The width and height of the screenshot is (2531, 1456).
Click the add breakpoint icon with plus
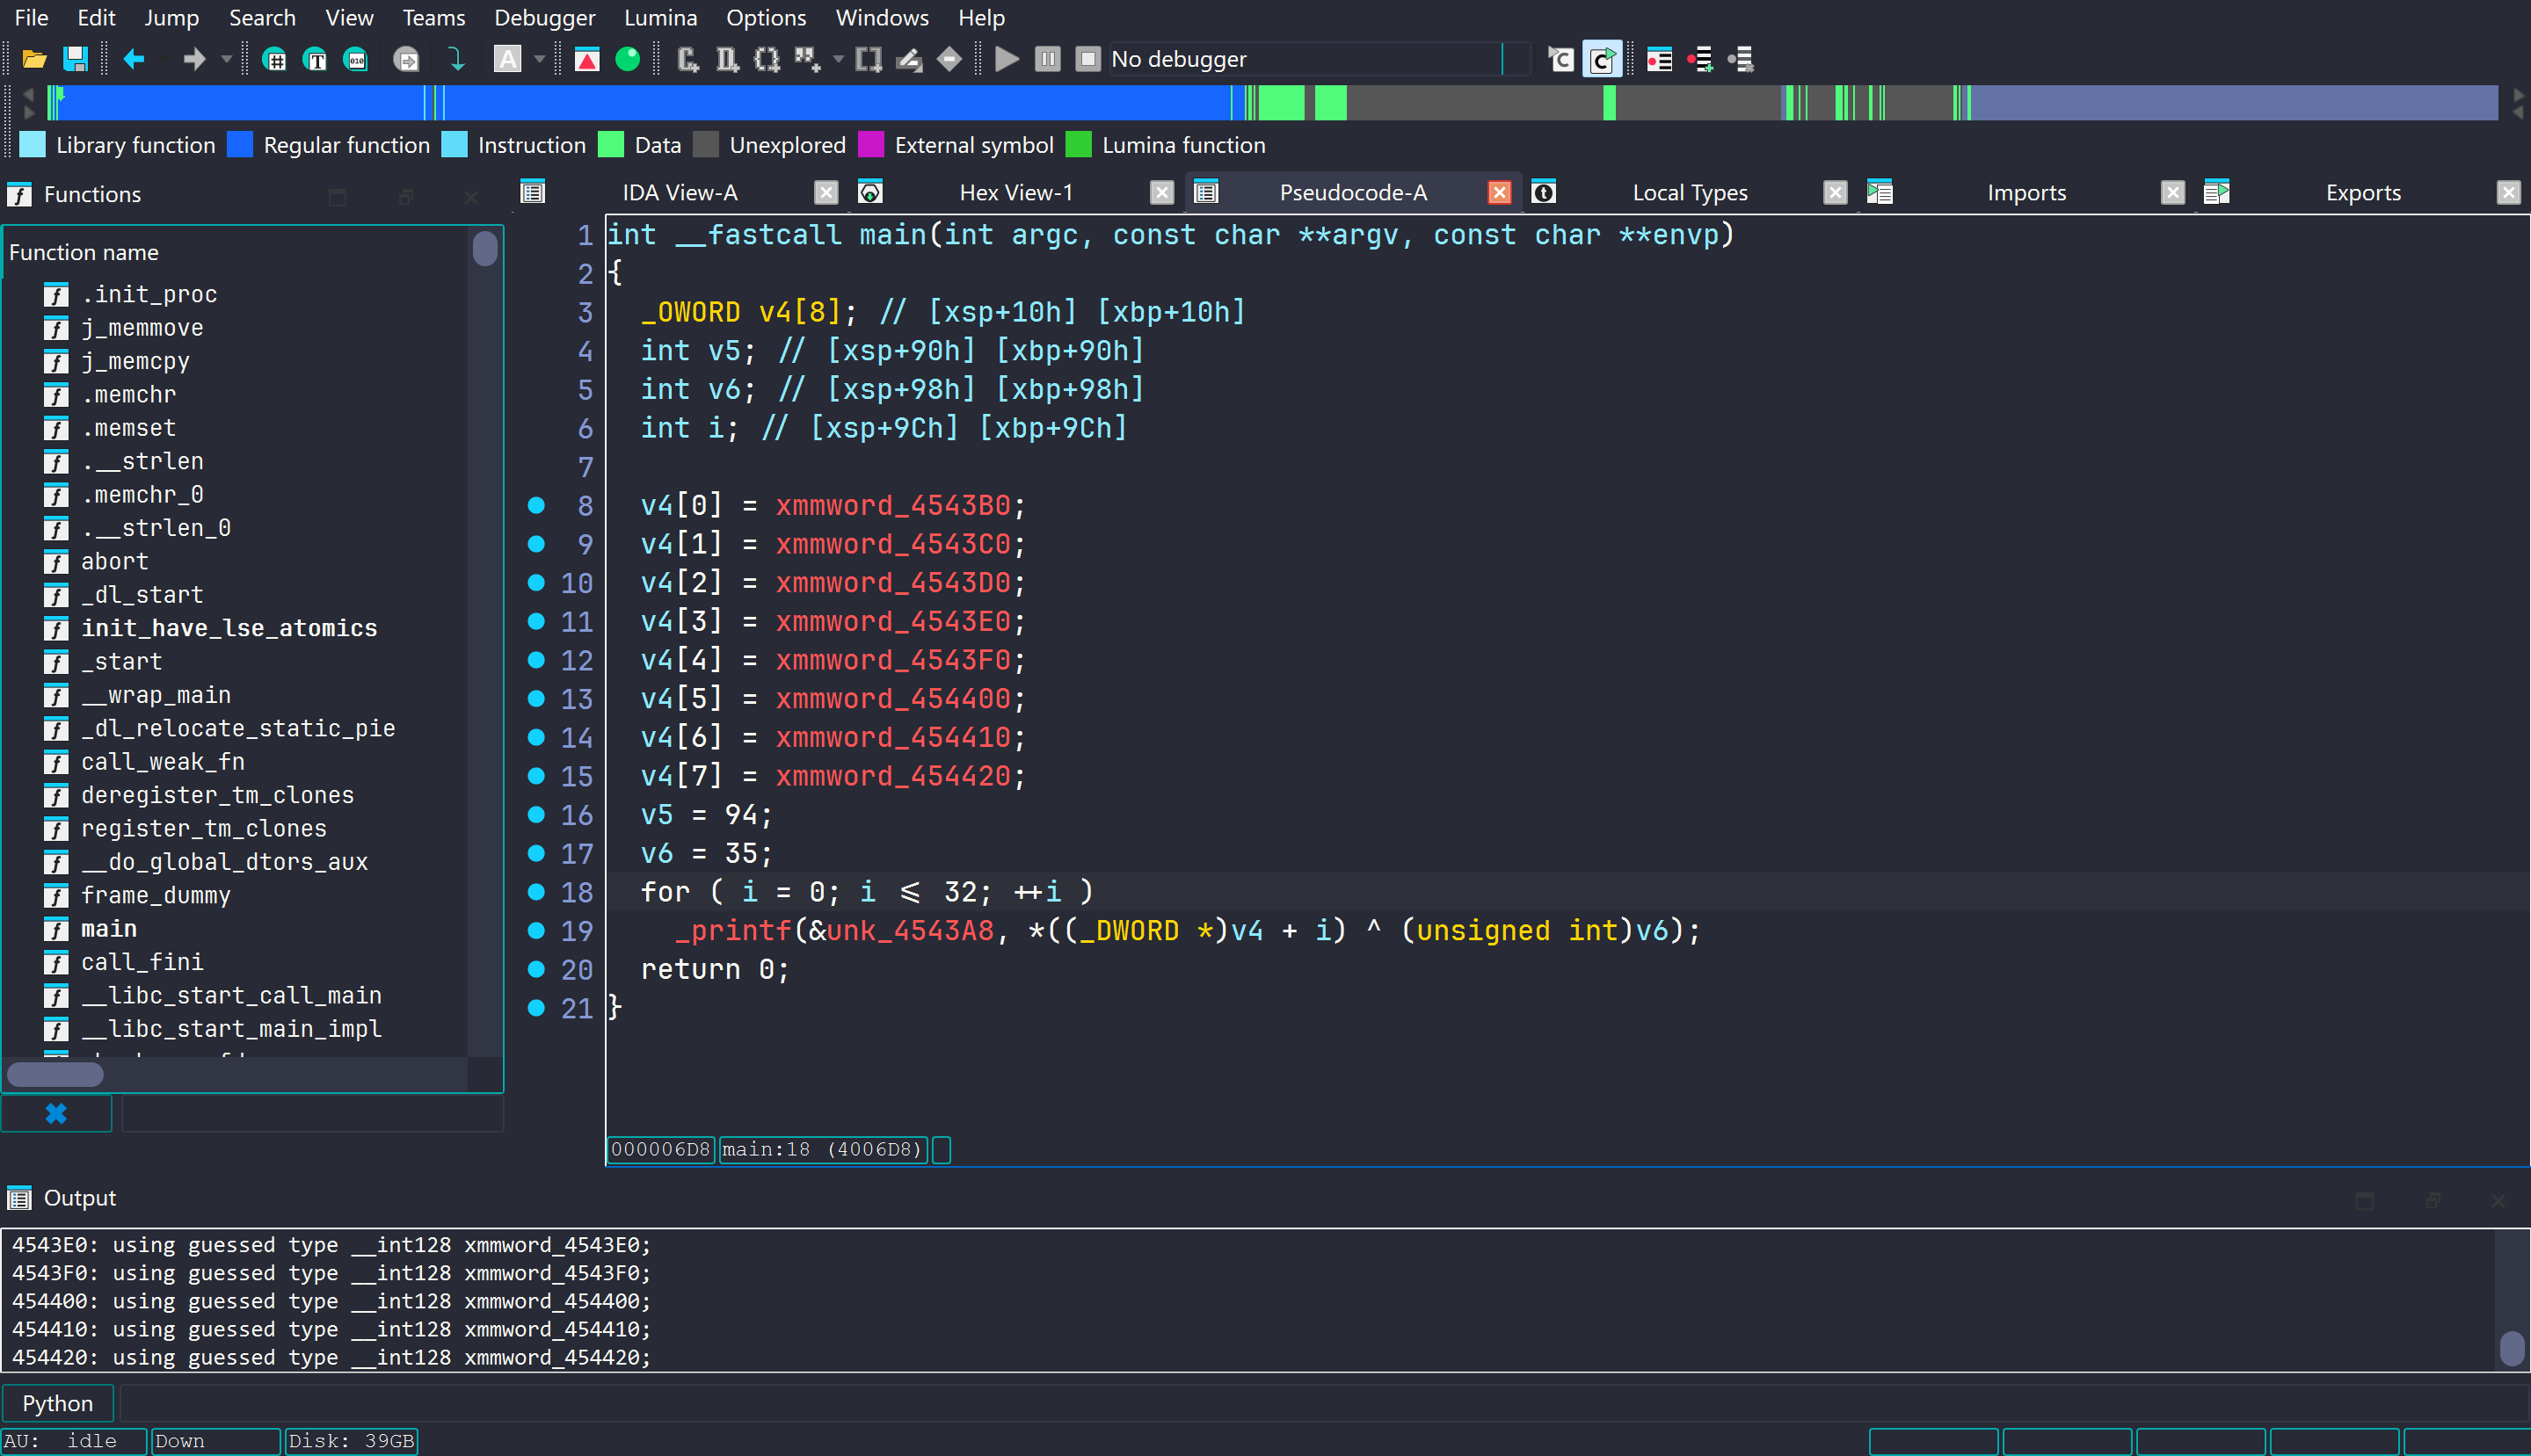(x=1701, y=60)
